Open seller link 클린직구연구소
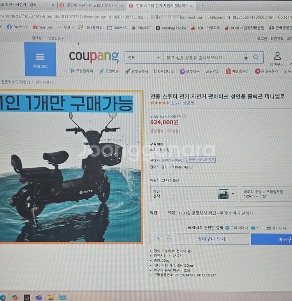Image resolution: width=292 pixels, height=301 pixels. [173, 160]
